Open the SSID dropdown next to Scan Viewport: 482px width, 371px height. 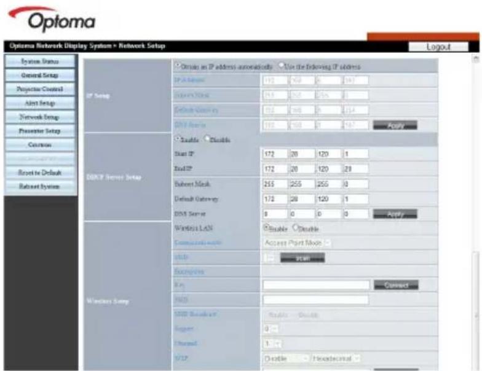click(x=269, y=258)
